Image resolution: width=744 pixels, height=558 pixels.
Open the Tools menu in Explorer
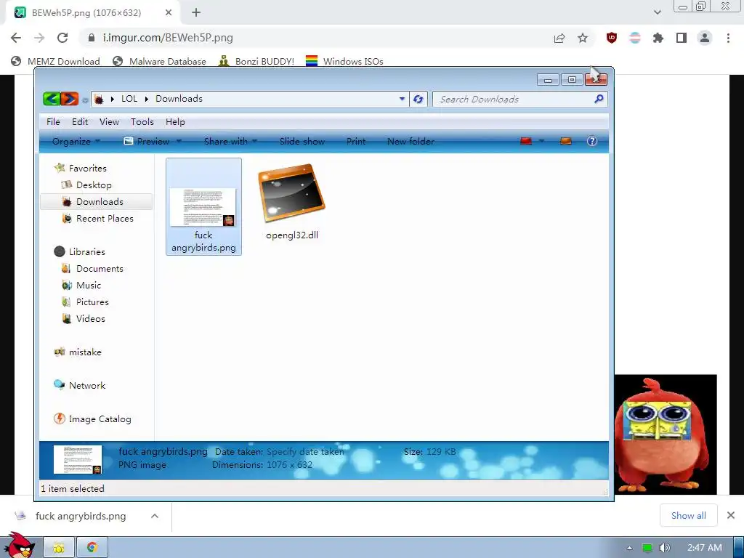(142, 122)
